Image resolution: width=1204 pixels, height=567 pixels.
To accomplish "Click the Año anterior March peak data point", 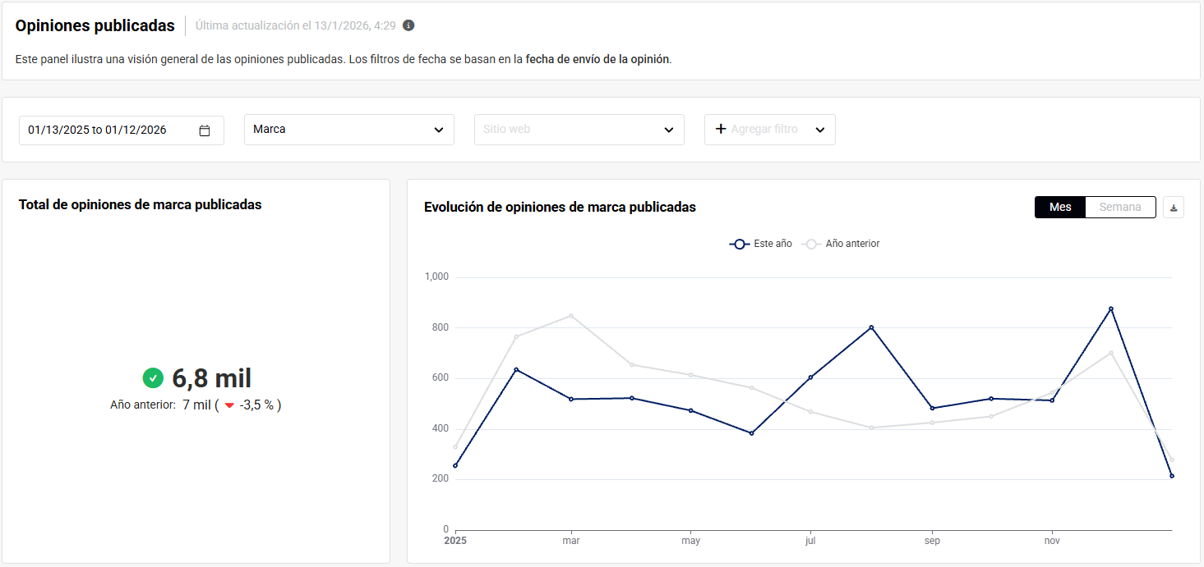I will pyautogui.click(x=571, y=316).
